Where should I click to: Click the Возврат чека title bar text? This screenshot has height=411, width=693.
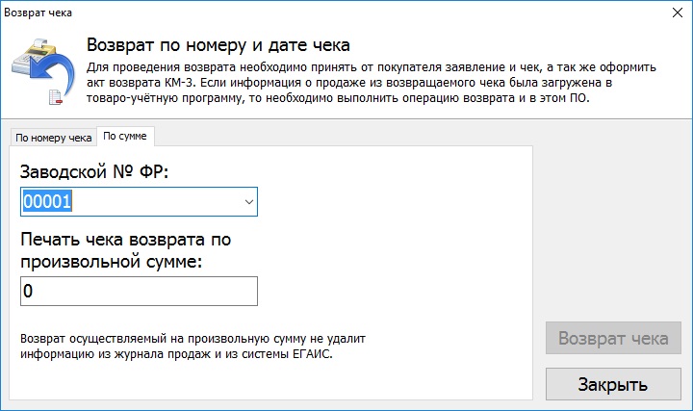tap(38, 13)
